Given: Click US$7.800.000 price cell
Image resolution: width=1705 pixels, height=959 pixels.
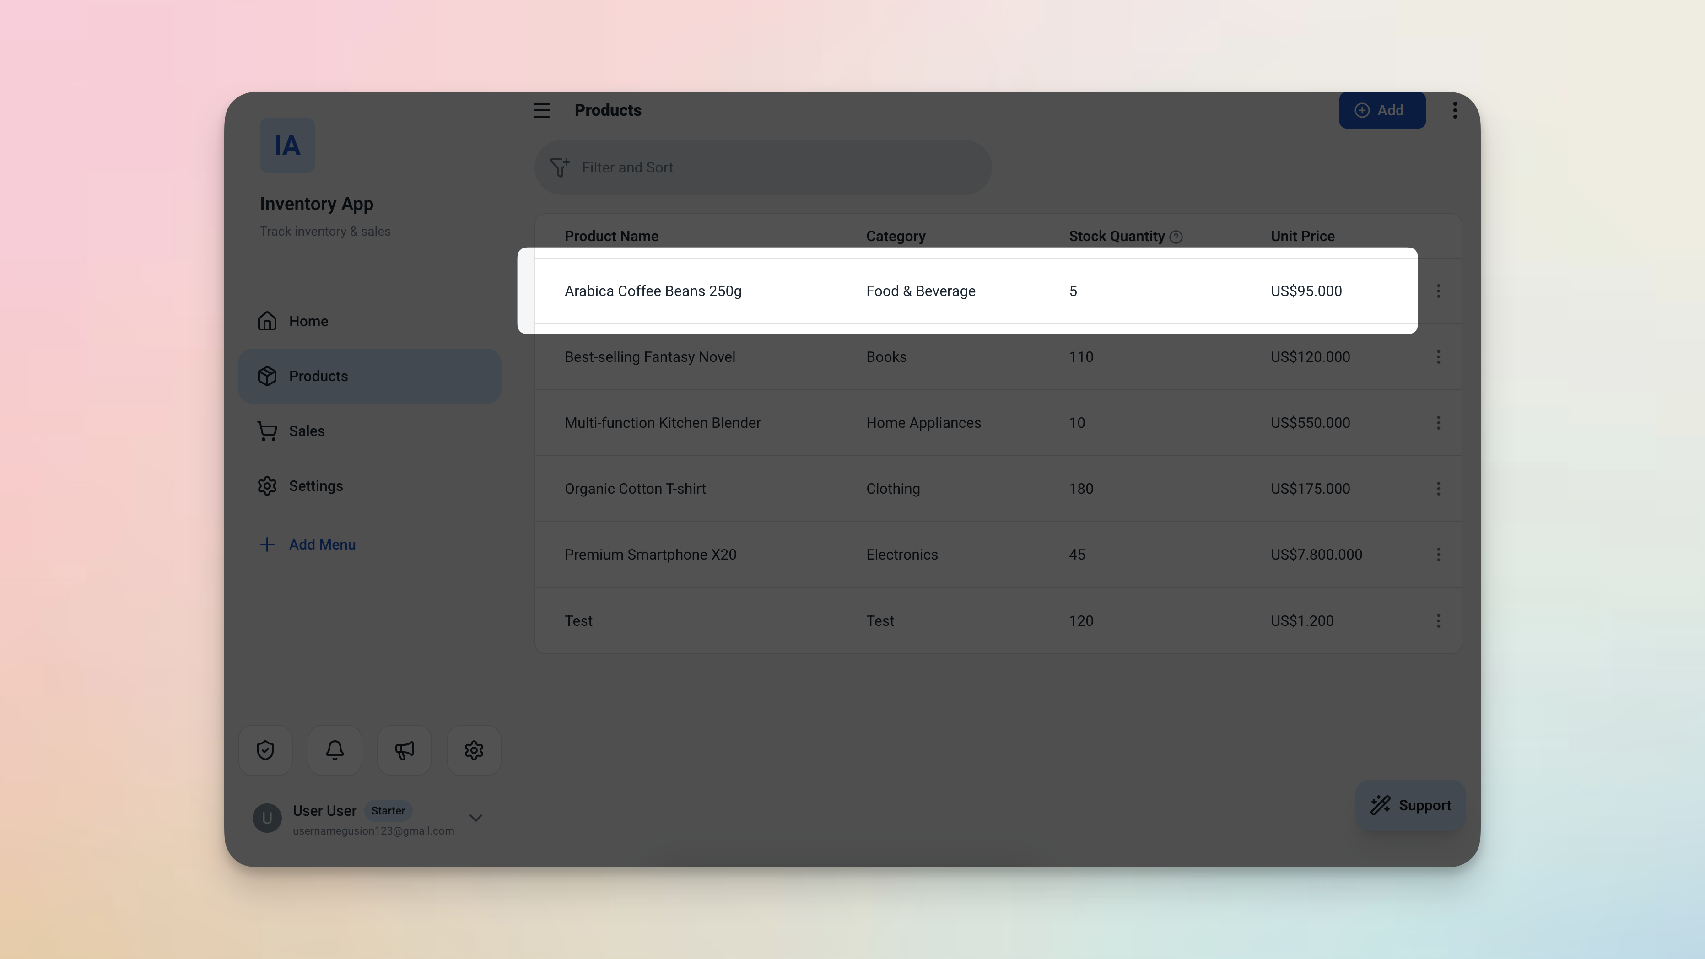Looking at the screenshot, I should point(1316,555).
